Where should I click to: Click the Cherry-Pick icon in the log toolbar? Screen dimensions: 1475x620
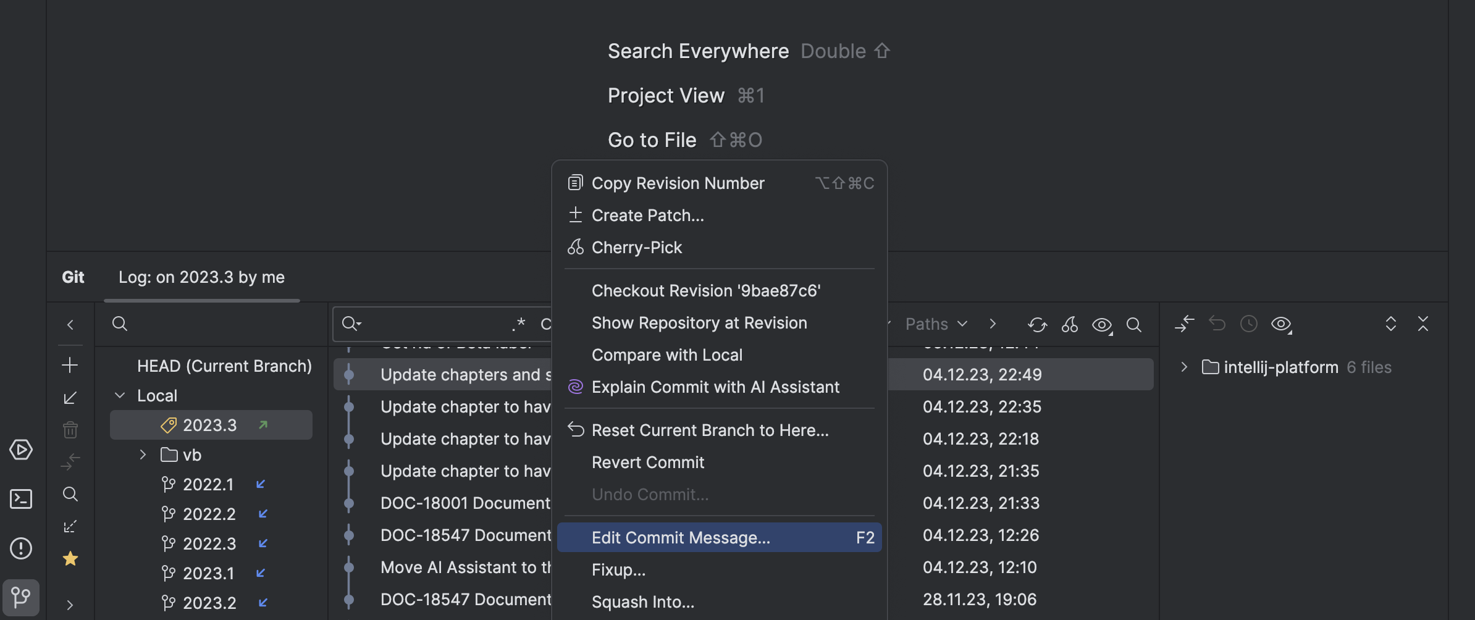point(1069,324)
